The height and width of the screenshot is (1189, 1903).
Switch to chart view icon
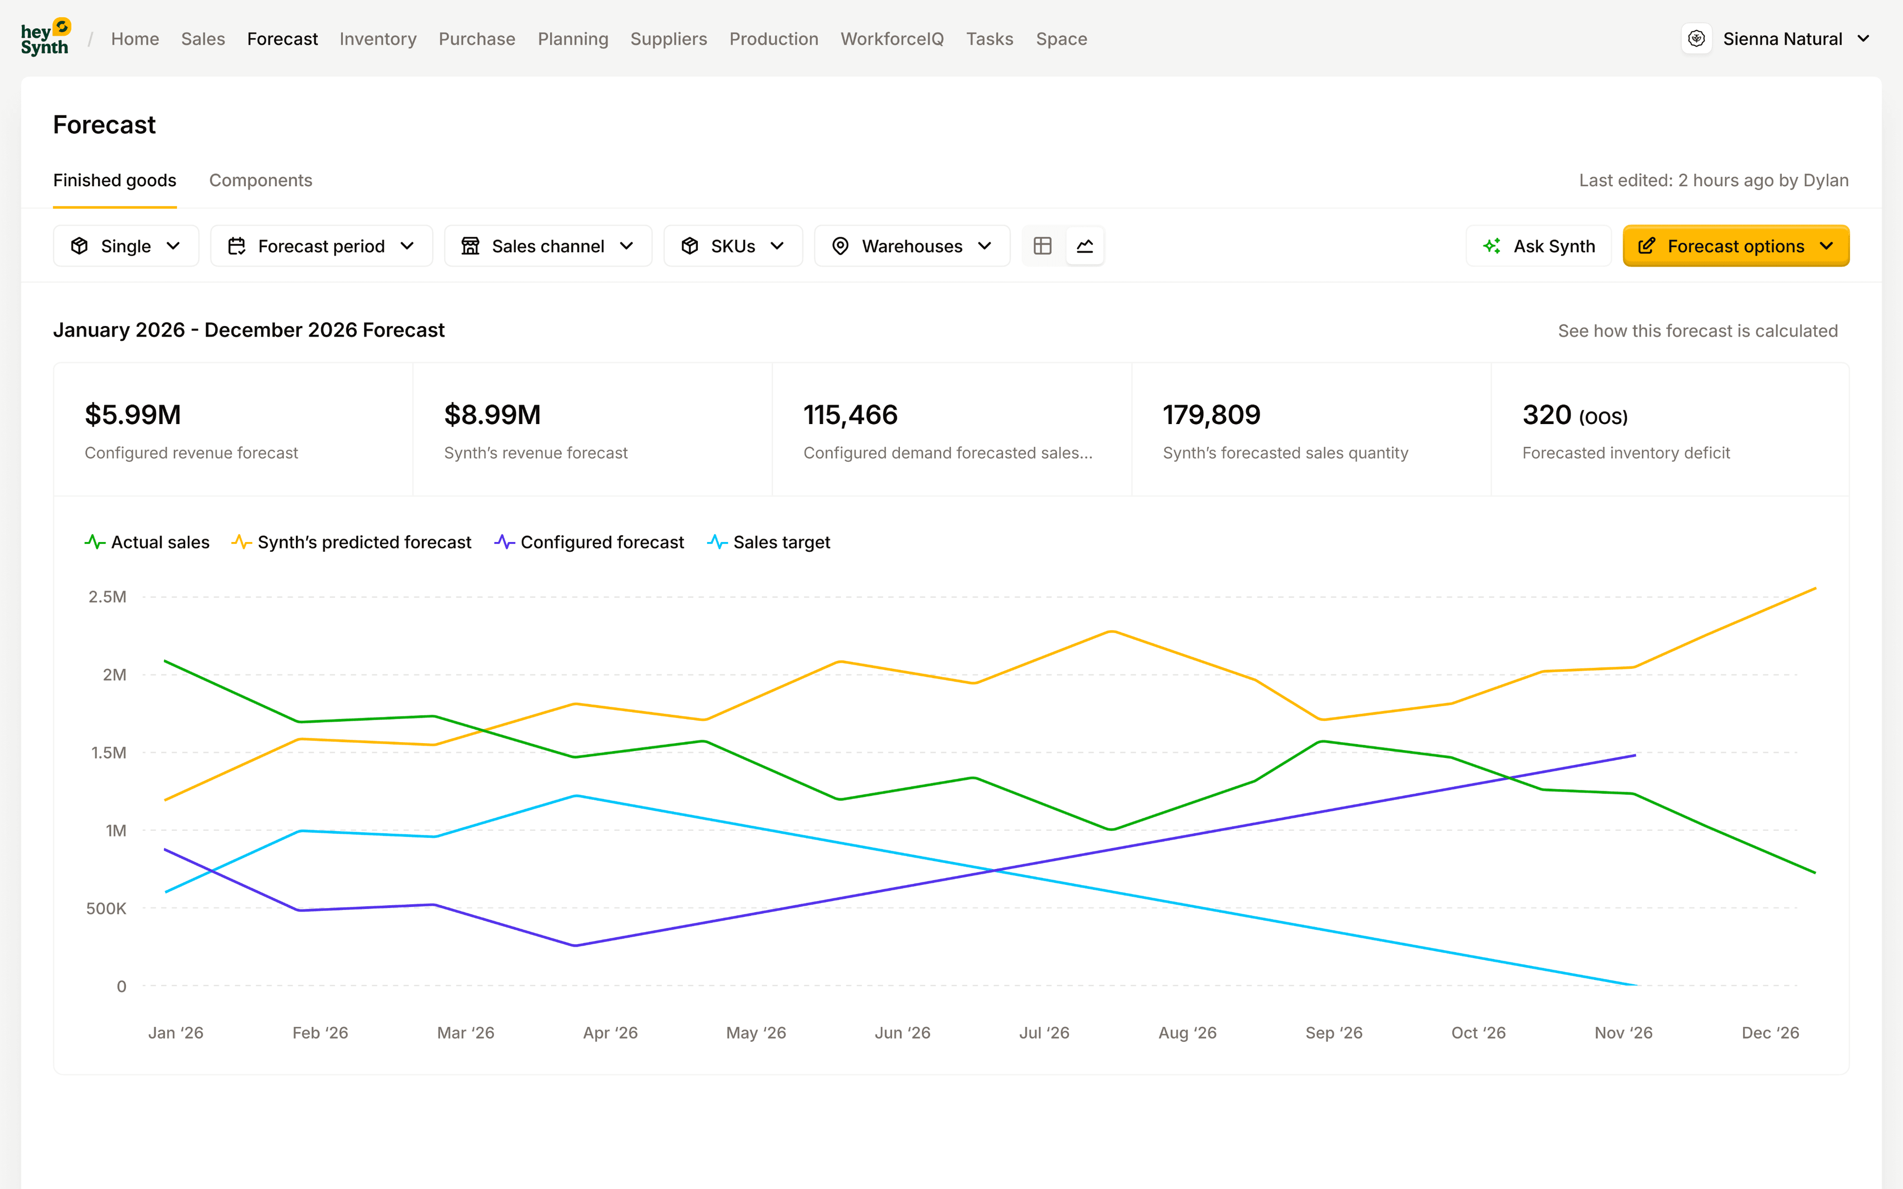tap(1085, 246)
